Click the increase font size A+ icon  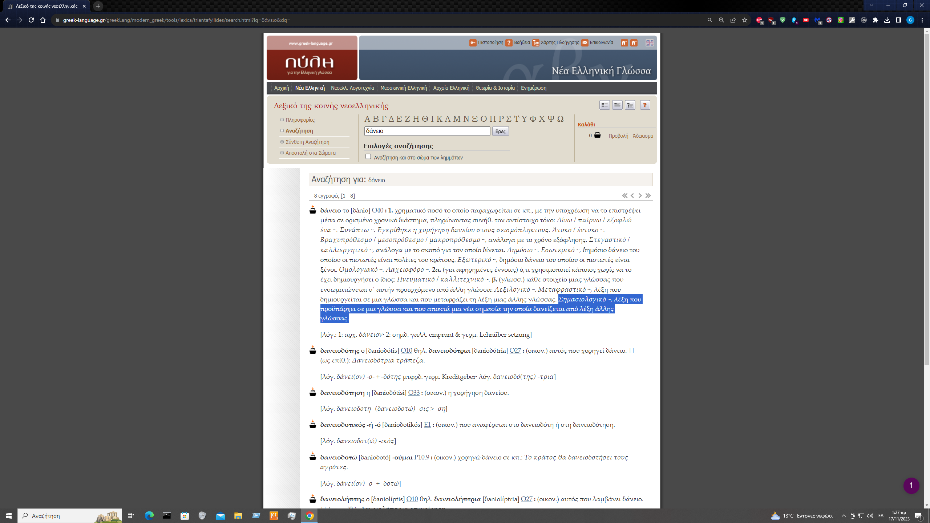point(624,43)
